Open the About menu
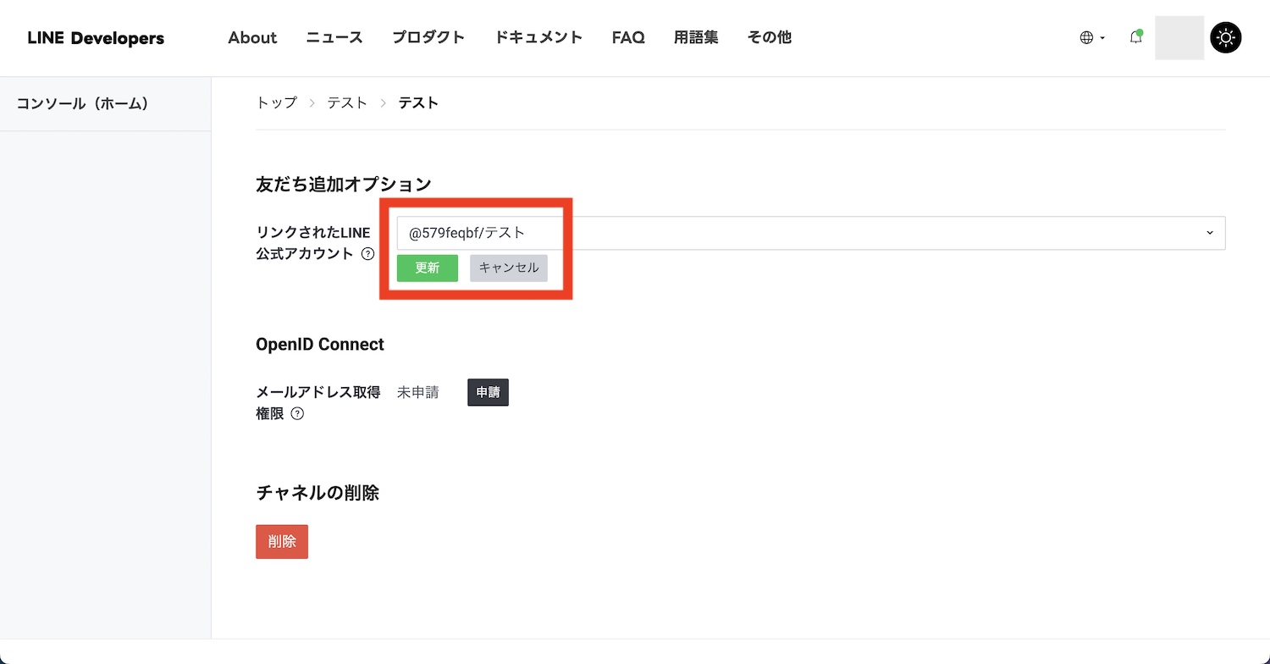The width and height of the screenshot is (1270, 664). click(x=252, y=38)
